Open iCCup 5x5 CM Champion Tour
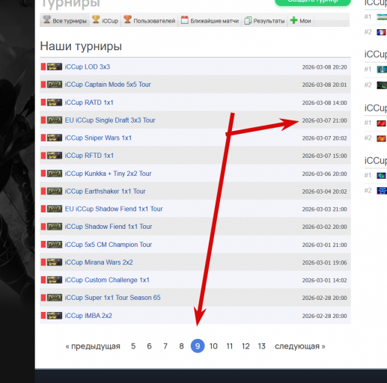This screenshot has width=387, height=383. [x=109, y=245]
